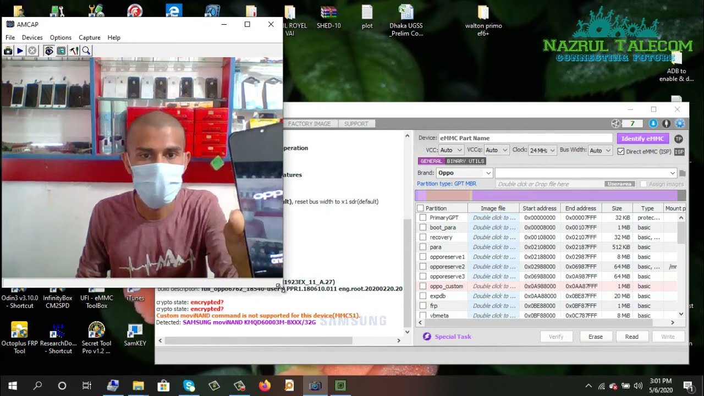Tick the oppo_custom partition checkbox
This screenshot has width=704, height=396.
pyautogui.click(x=423, y=286)
